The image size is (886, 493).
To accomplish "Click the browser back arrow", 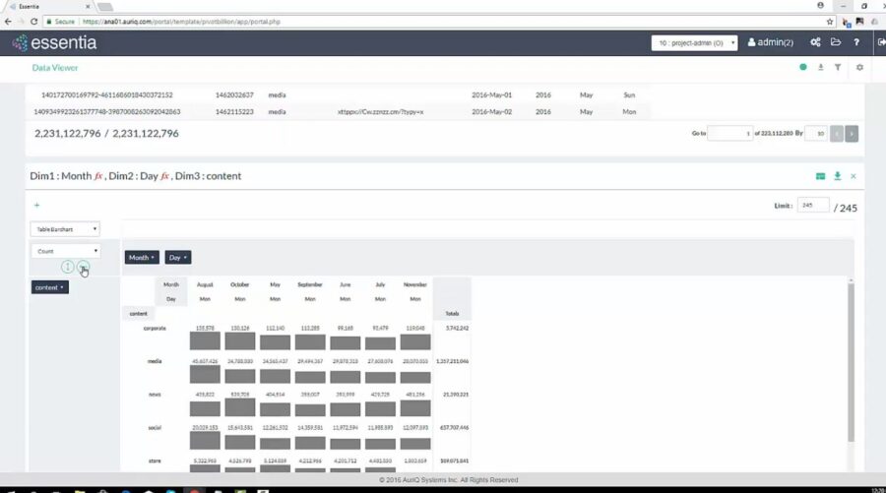I will 8,22.
